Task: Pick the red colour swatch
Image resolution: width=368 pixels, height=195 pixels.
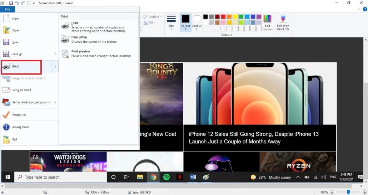Action: 223,17
